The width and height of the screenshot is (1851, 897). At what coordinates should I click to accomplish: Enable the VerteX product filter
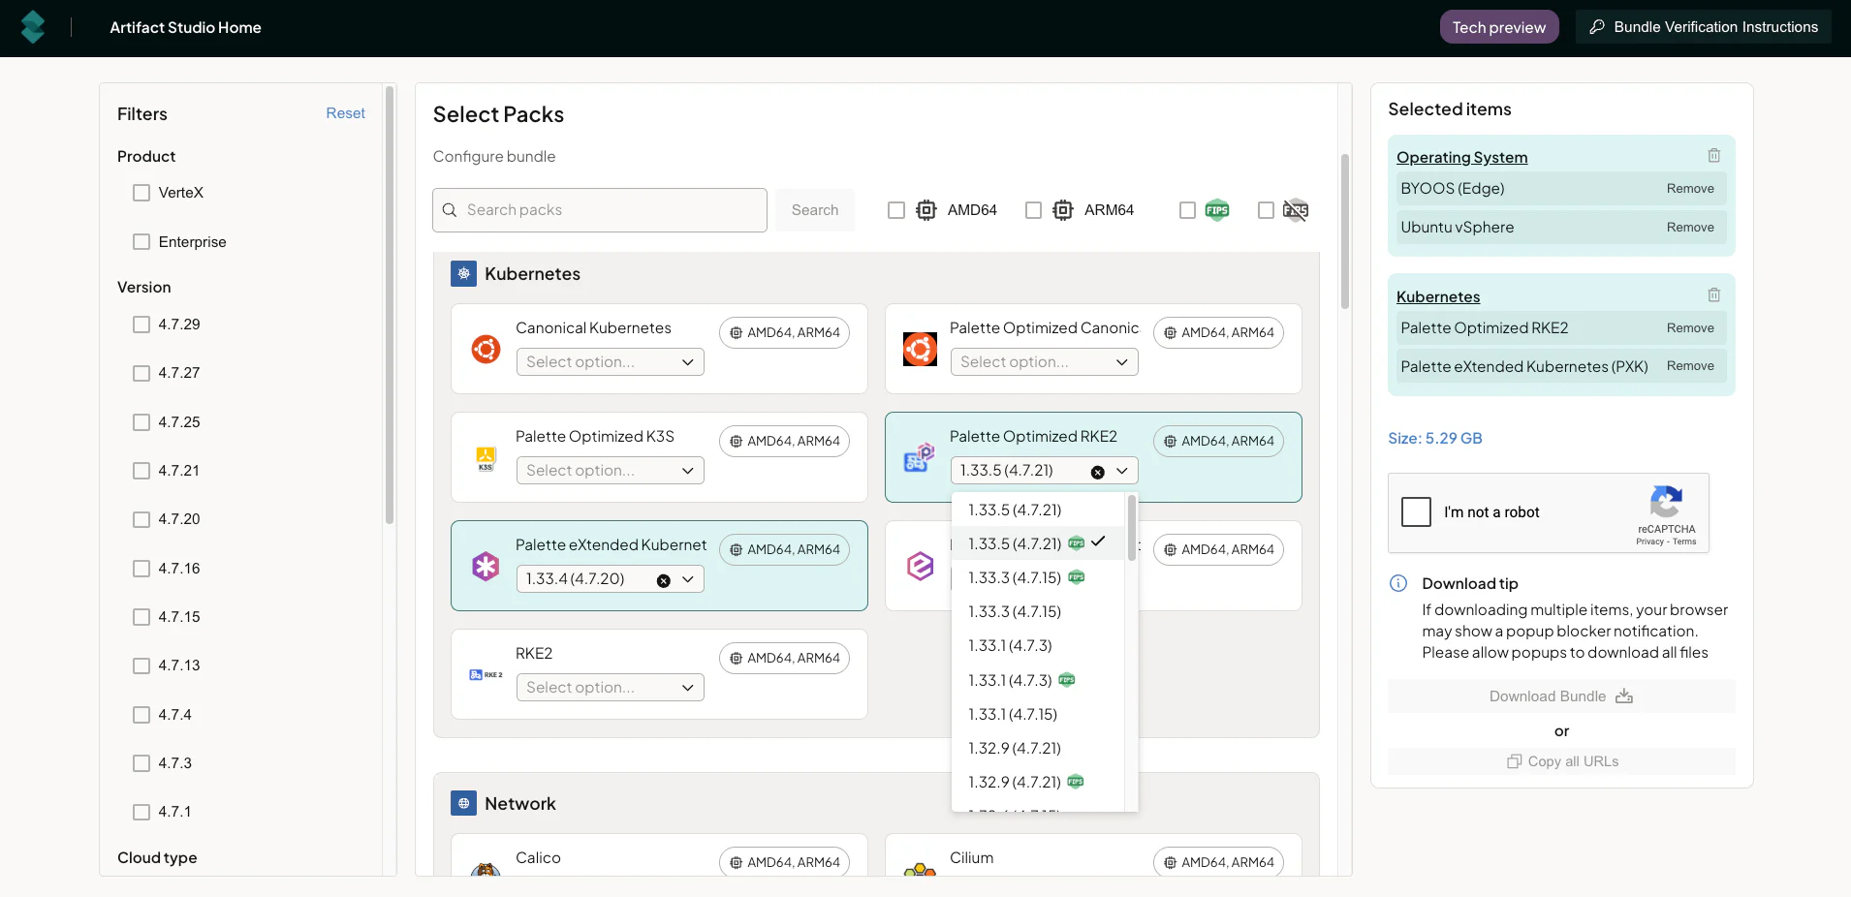click(141, 193)
